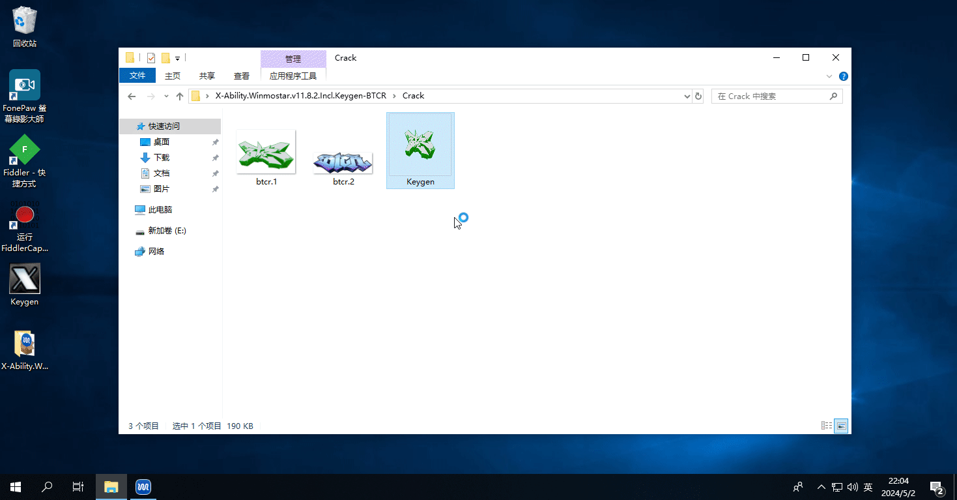Open the Explorer Help question mark icon
The width and height of the screenshot is (957, 500).
tap(844, 76)
